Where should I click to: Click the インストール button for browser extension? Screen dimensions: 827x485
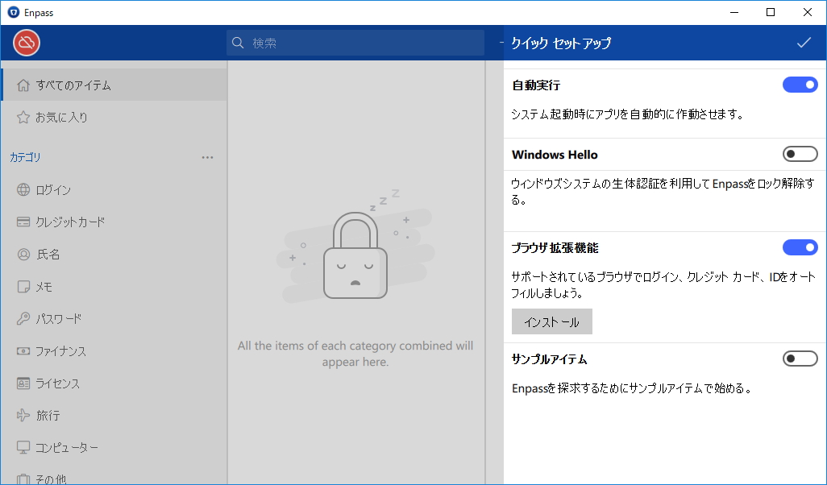[551, 321]
